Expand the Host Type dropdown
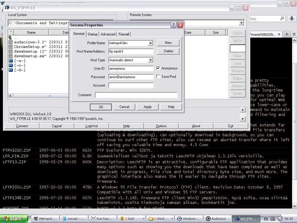Viewport: 297px width, 223px height. click(151, 60)
